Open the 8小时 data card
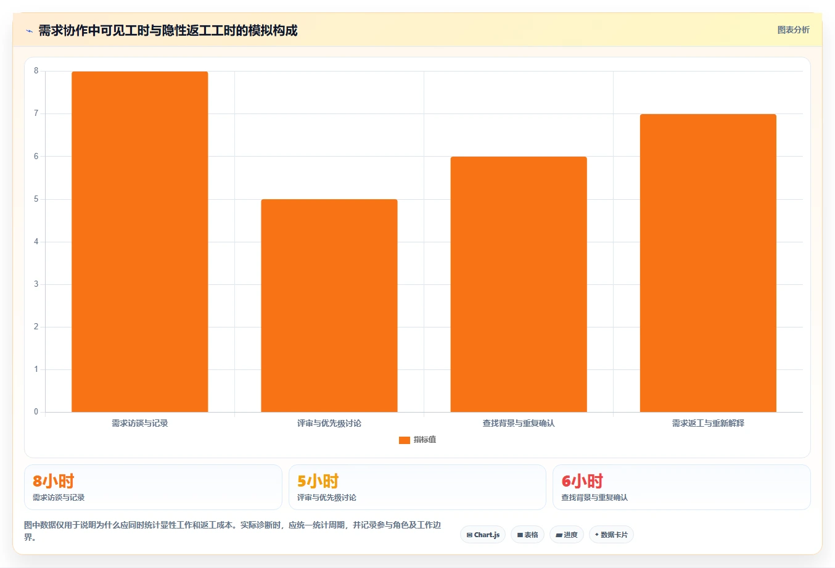The image size is (835, 568). [153, 487]
